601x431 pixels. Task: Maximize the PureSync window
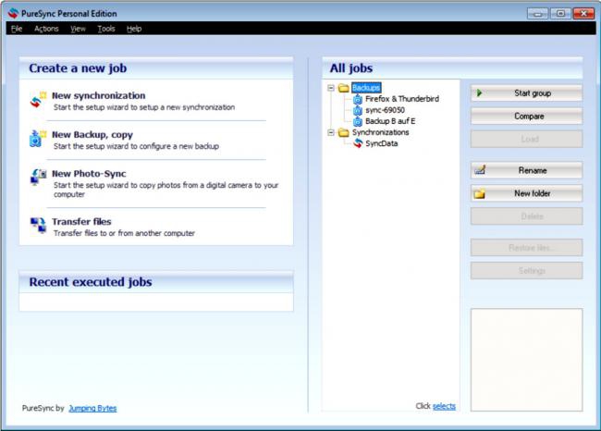pos(560,14)
